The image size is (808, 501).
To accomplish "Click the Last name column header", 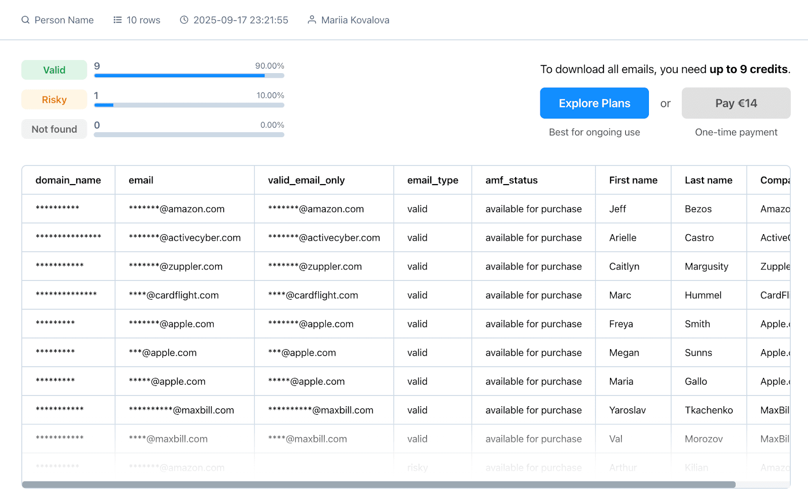I will [708, 180].
